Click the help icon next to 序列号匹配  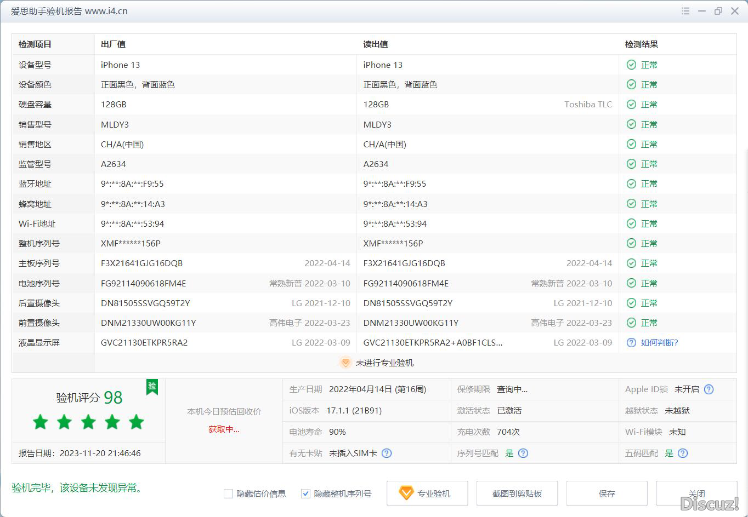(x=523, y=453)
